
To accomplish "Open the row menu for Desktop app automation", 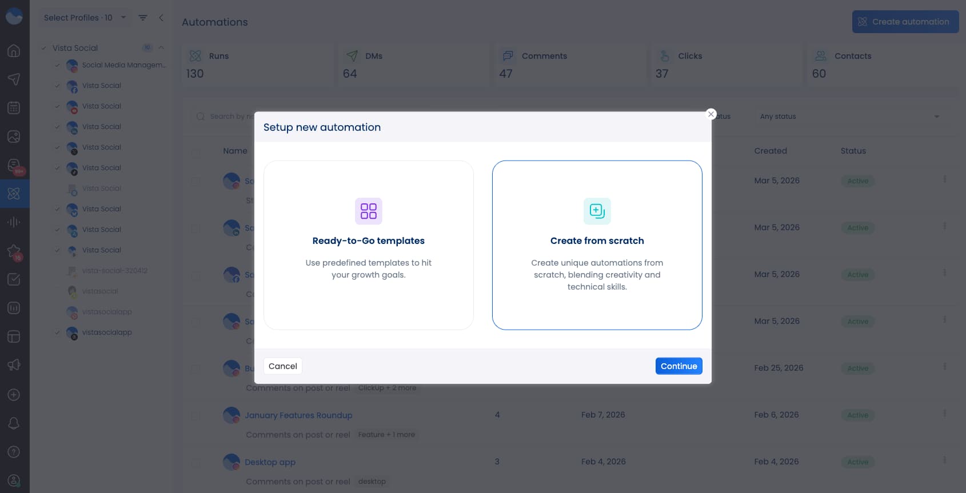I will (944, 460).
